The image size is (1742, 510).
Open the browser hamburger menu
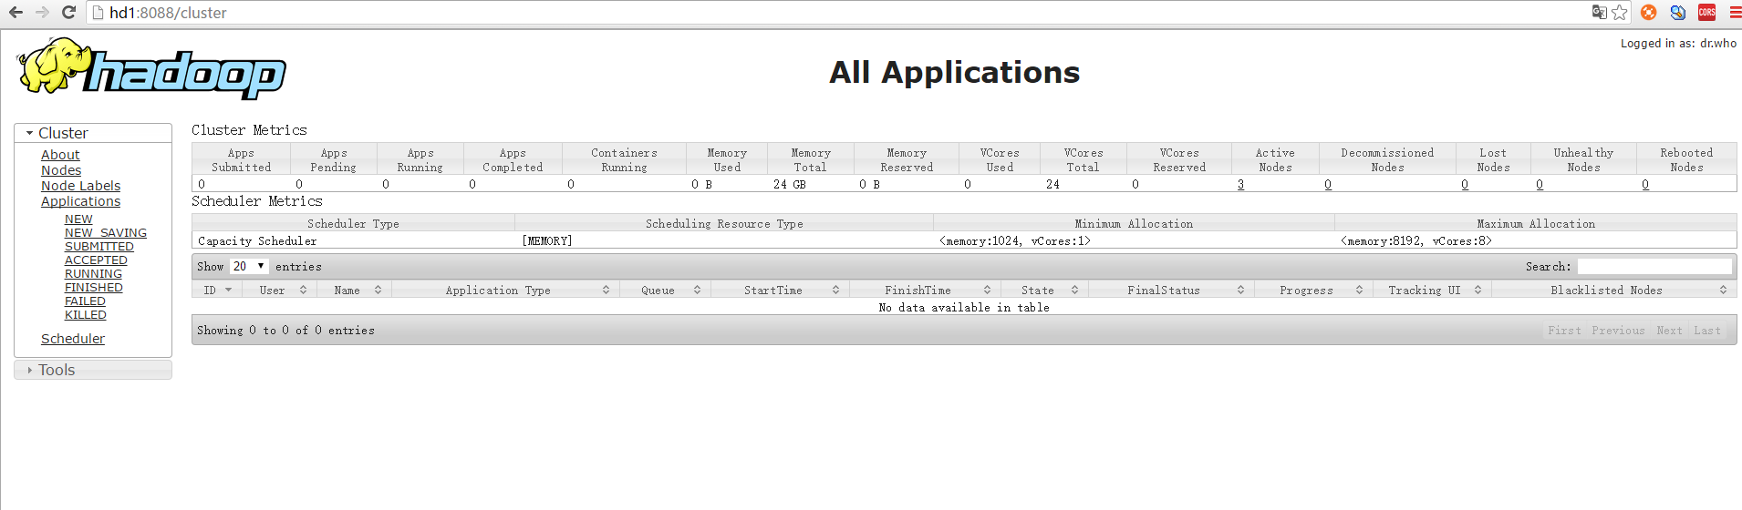pos(1736,13)
